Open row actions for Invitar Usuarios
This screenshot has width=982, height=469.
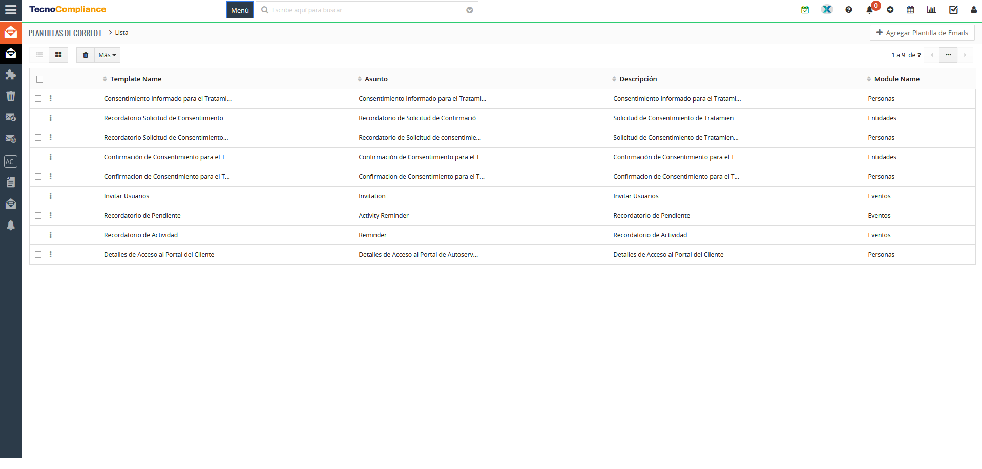pyautogui.click(x=50, y=196)
